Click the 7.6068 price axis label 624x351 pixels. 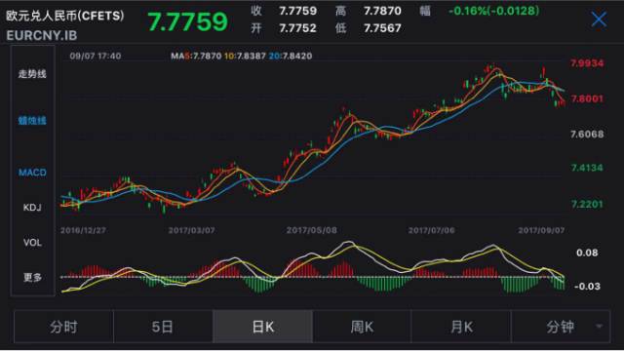587,135
